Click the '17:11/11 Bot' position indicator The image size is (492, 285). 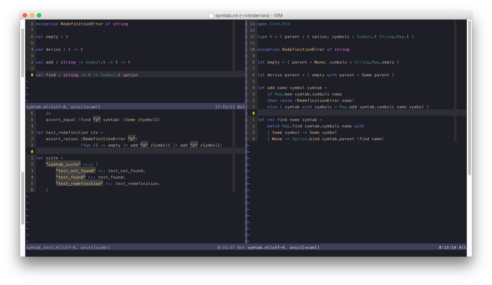click(230, 107)
